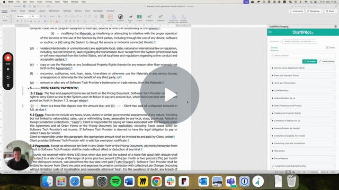Viewport: 339px width, 190px height.
Task: Open Spotify from the dock
Action: pos(115,182)
